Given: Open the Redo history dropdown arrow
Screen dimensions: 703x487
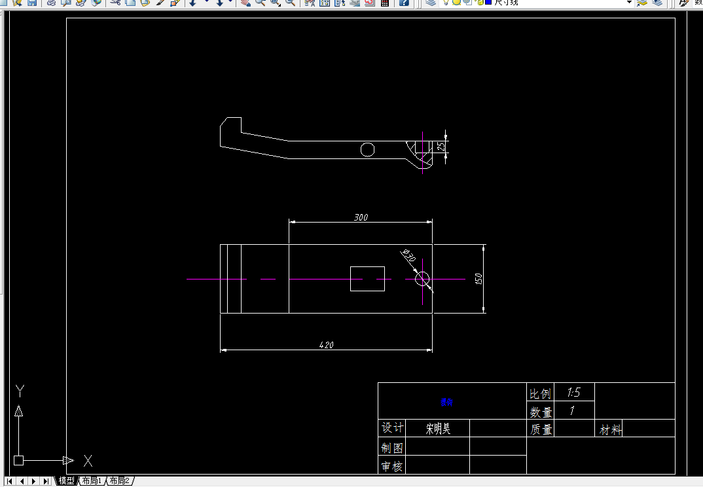Looking at the screenshot, I should tap(230, 2).
